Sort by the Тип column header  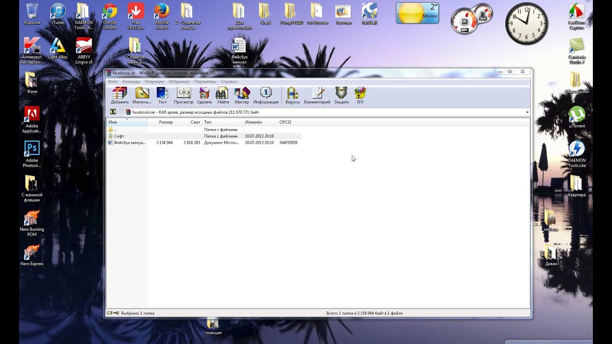(x=222, y=122)
